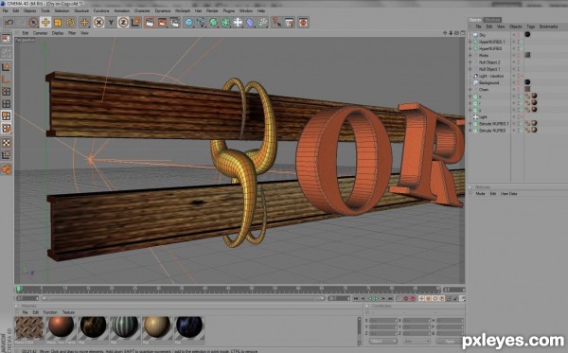Image resolution: width=568 pixels, height=353 pixels.
Task: Expand the Null Object 1 row
Action: (x=470, y=69)
